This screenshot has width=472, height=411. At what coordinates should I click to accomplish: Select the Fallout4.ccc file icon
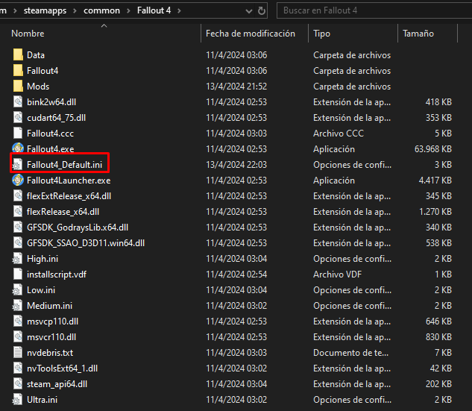[x=18, y=133]
